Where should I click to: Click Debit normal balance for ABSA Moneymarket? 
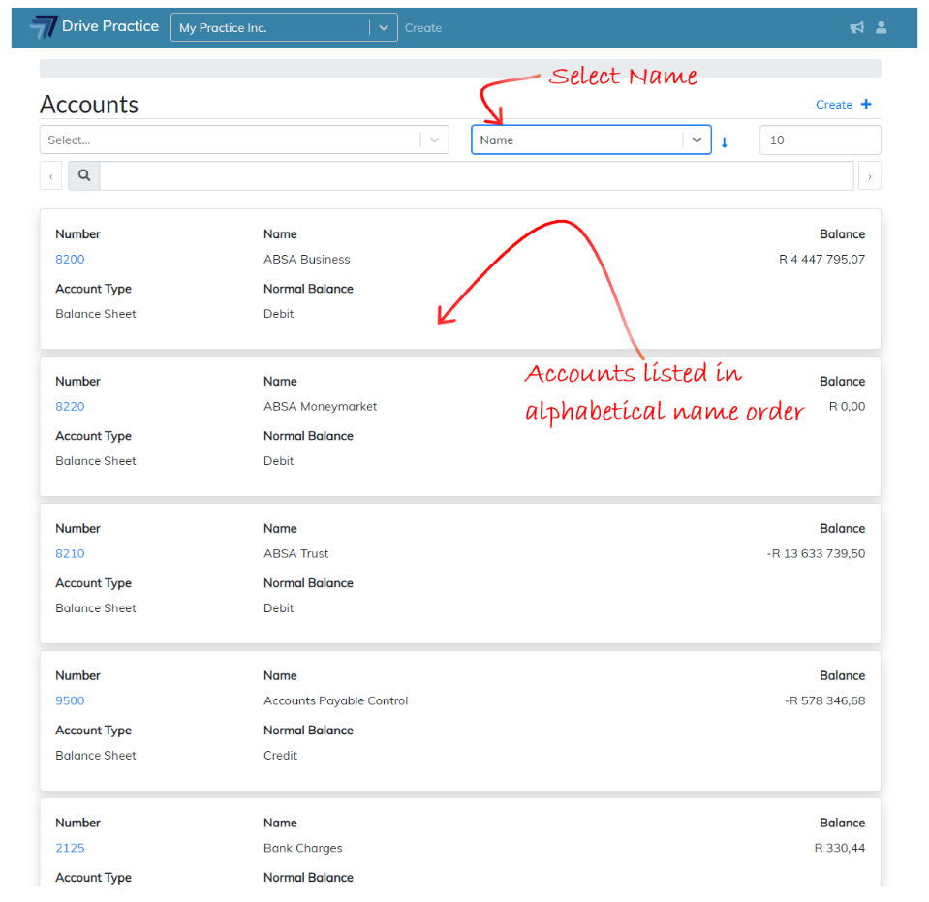278,461
